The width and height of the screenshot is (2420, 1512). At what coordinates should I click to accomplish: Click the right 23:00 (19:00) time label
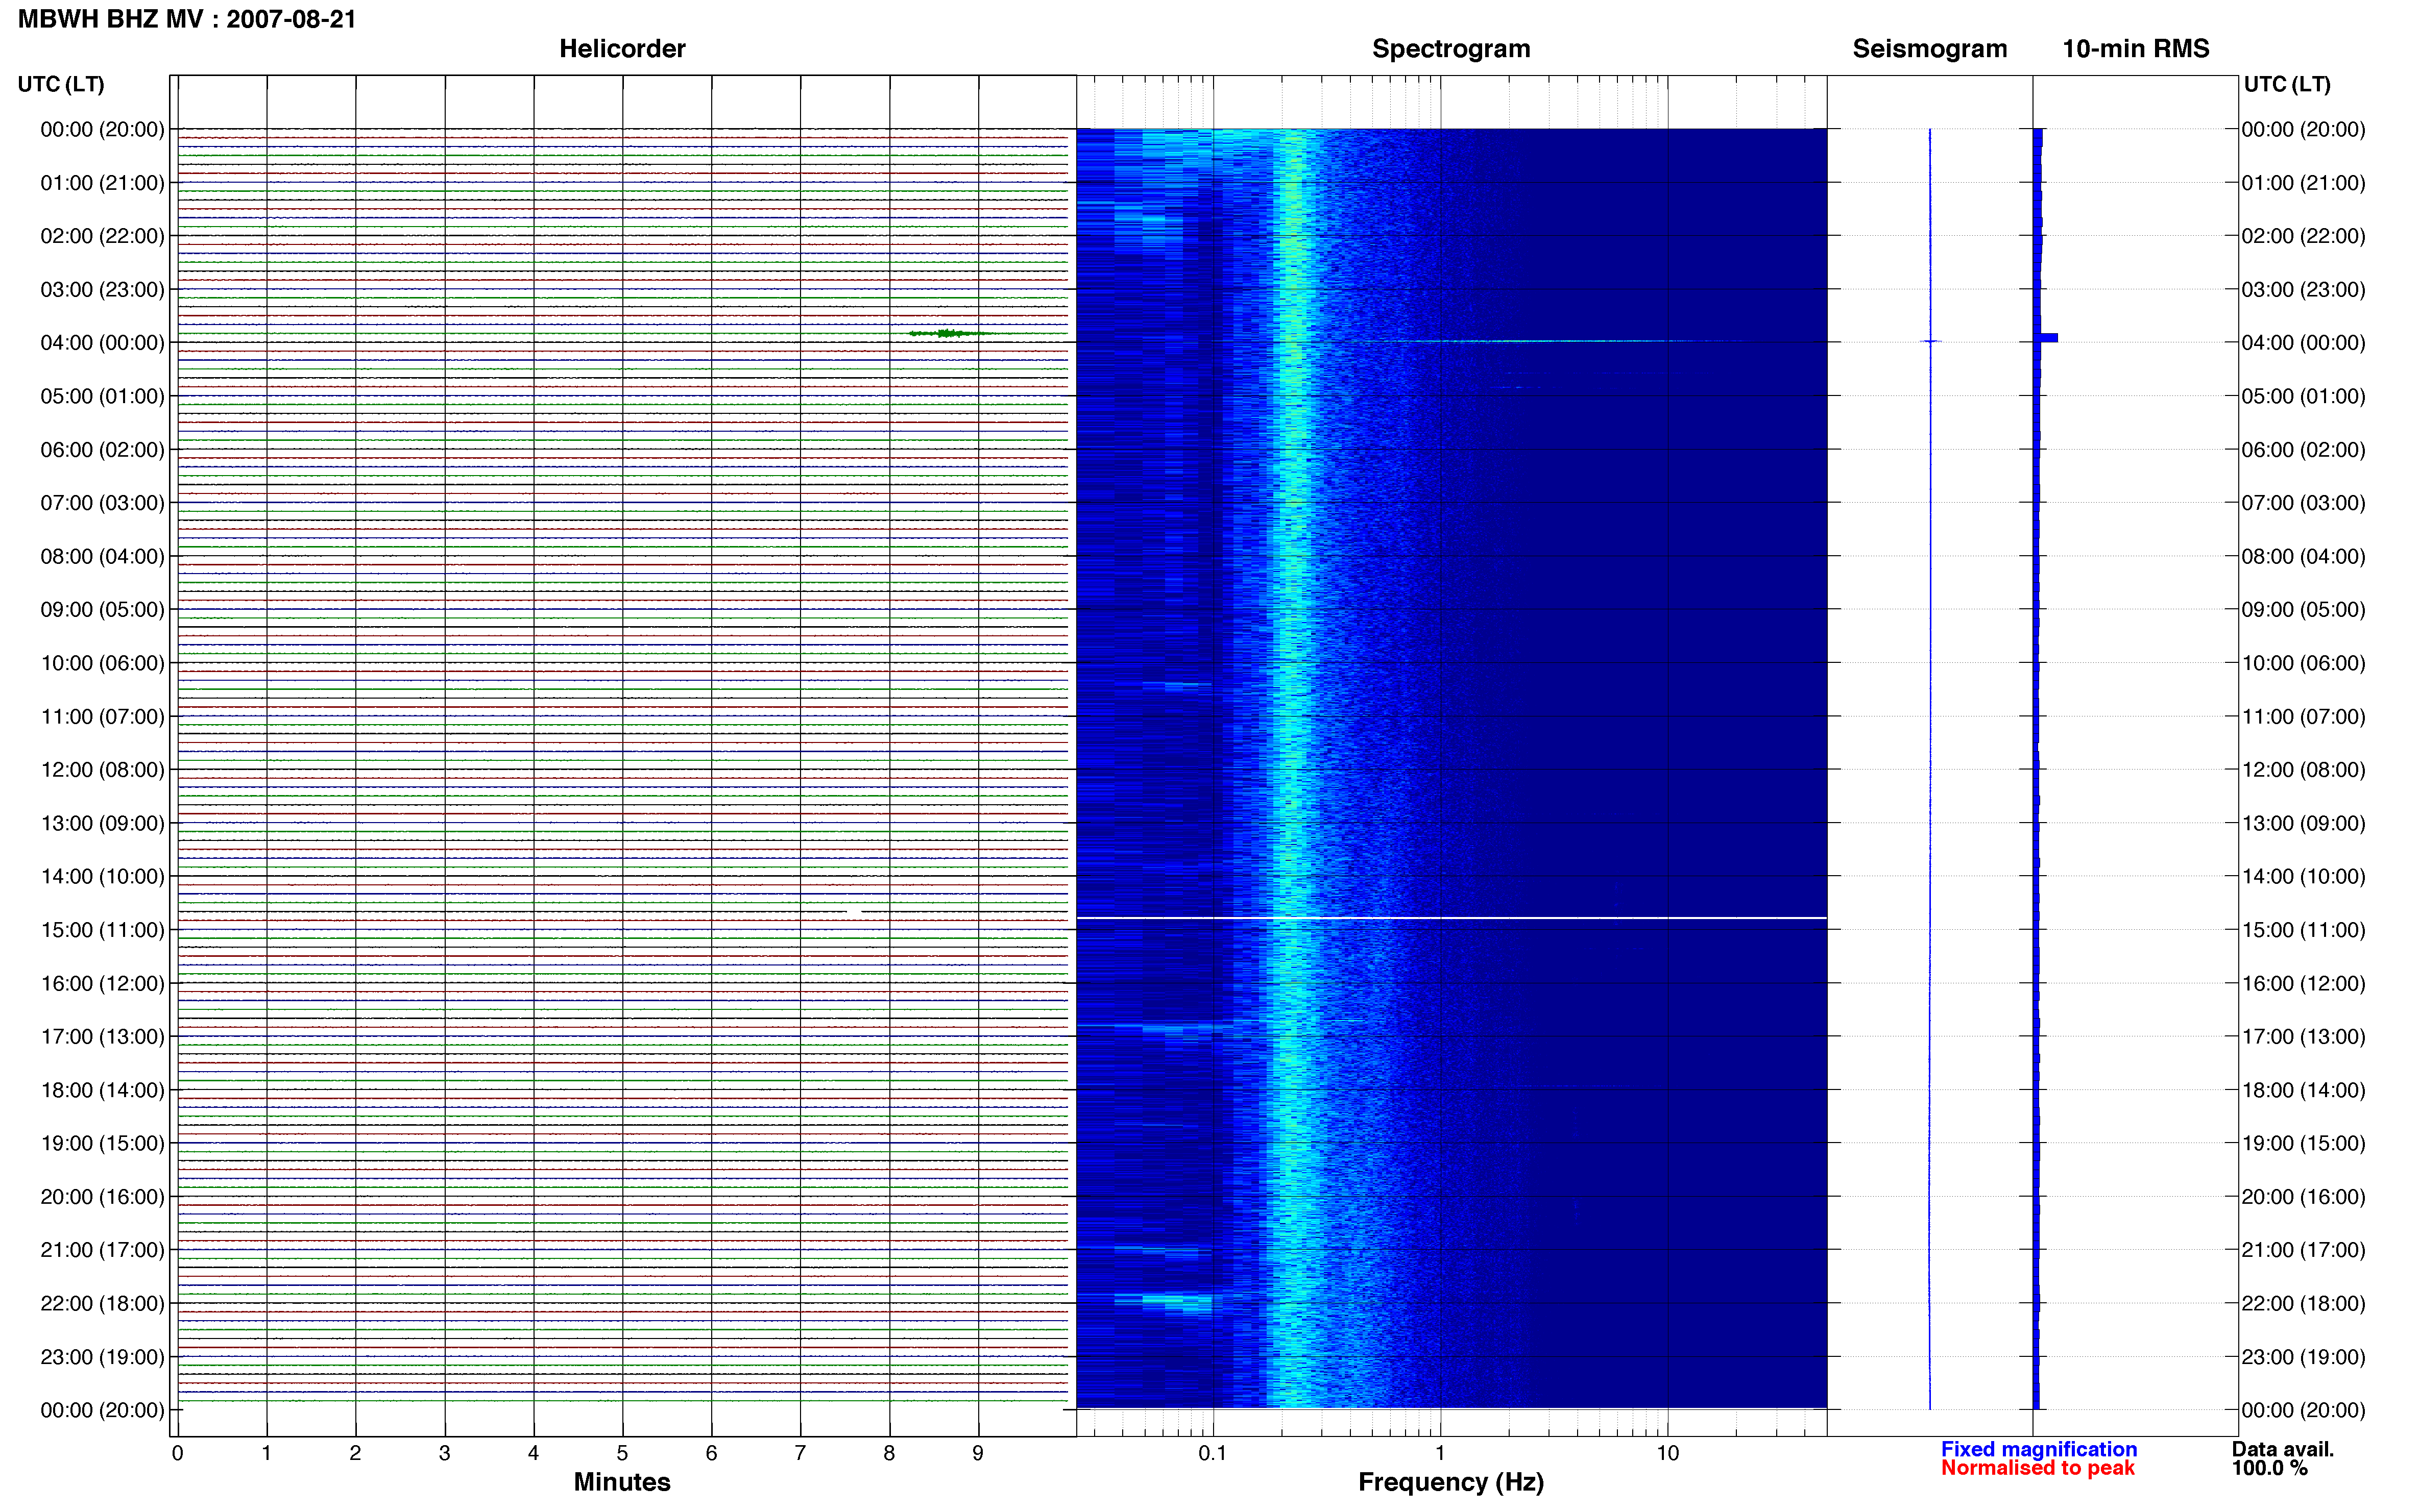click(2303, 1357)
